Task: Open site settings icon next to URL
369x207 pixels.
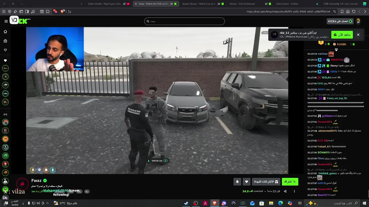Action: (334, 11)
